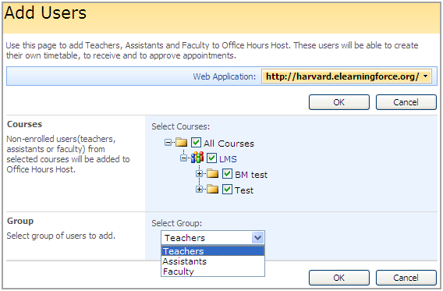Click the BM test folder icon
This screenshot has height=291, width=443.
(x=212, y=173)
